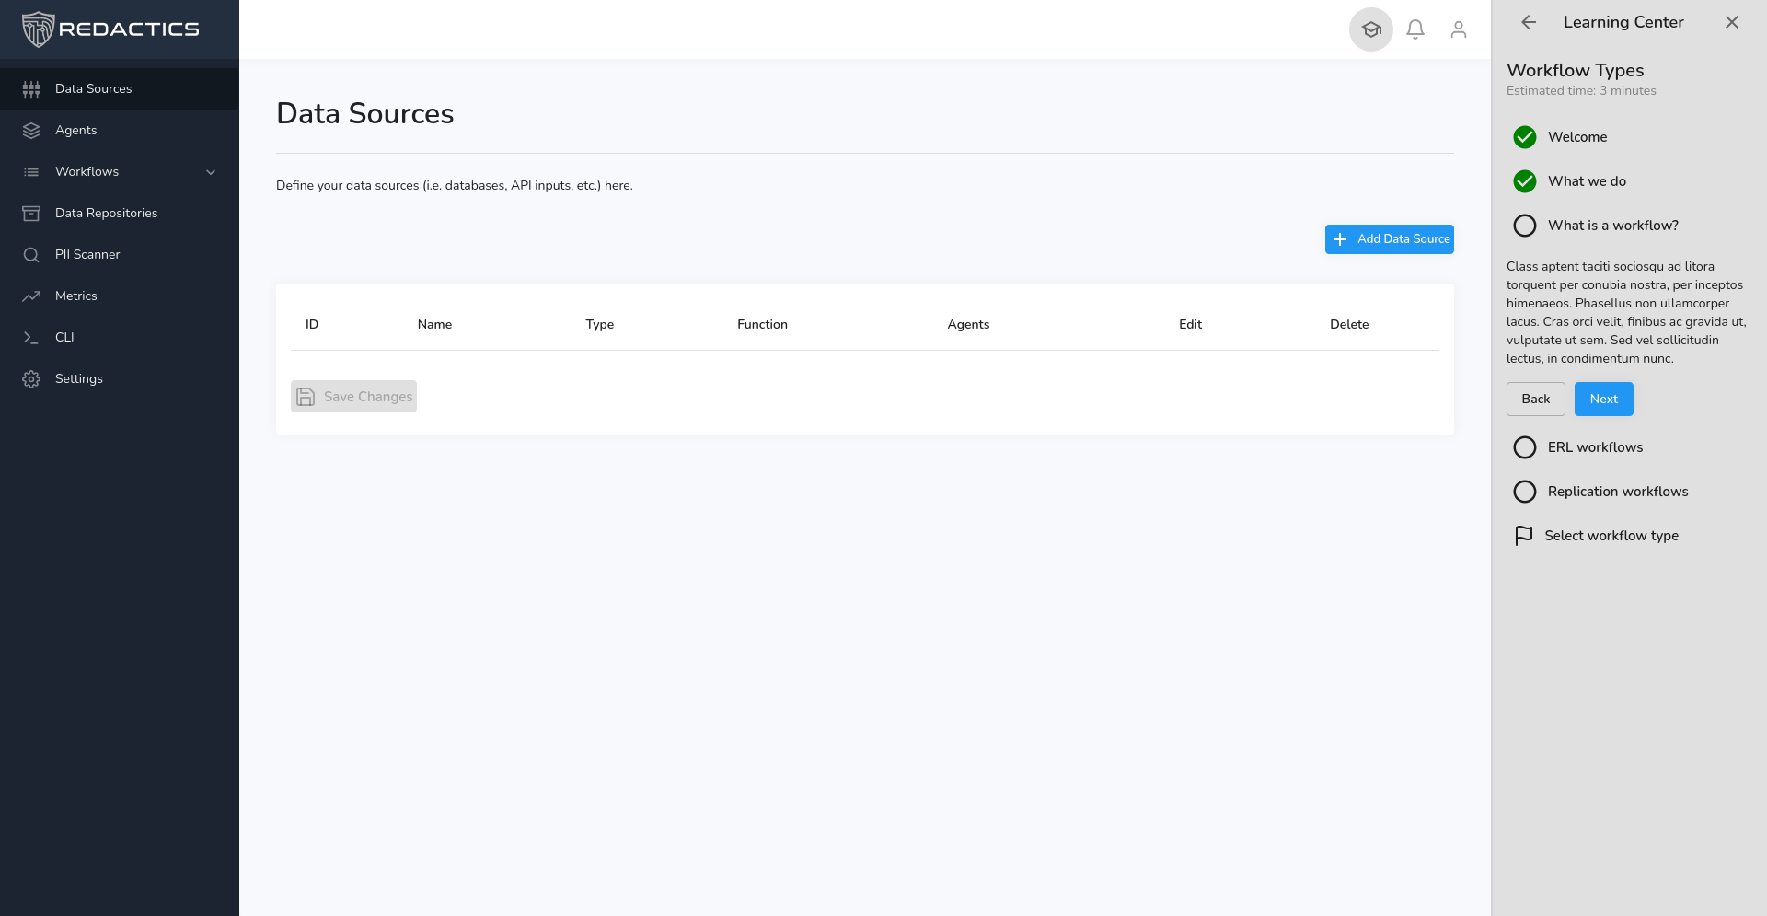Click the CLI terminal prompt icon
The width and height of the screenshot is (1767, 916).
click(31, 338)
